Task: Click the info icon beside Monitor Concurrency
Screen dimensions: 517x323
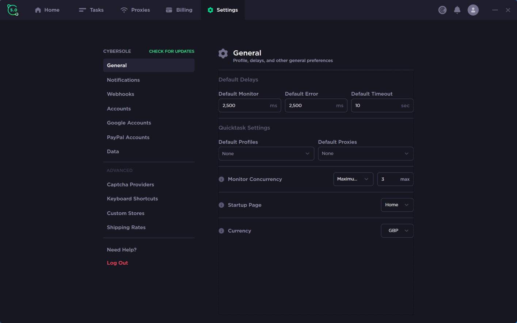Action: coord(221,179)
